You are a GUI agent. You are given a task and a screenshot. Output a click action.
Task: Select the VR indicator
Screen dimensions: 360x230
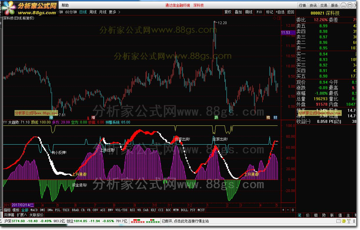click(89, 210)
